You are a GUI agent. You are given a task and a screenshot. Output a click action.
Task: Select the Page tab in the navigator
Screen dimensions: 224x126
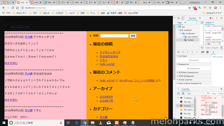(x=180, y=22)
